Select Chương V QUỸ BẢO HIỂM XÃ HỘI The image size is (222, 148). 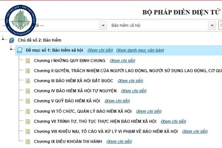pyautogui.click(x=67, y=101)
